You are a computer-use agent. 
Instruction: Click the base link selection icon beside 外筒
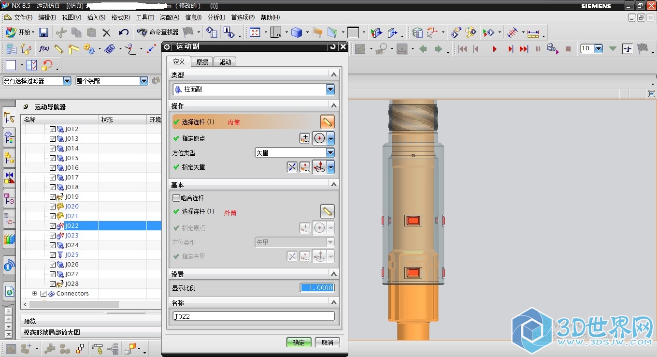tap(327, 211)
